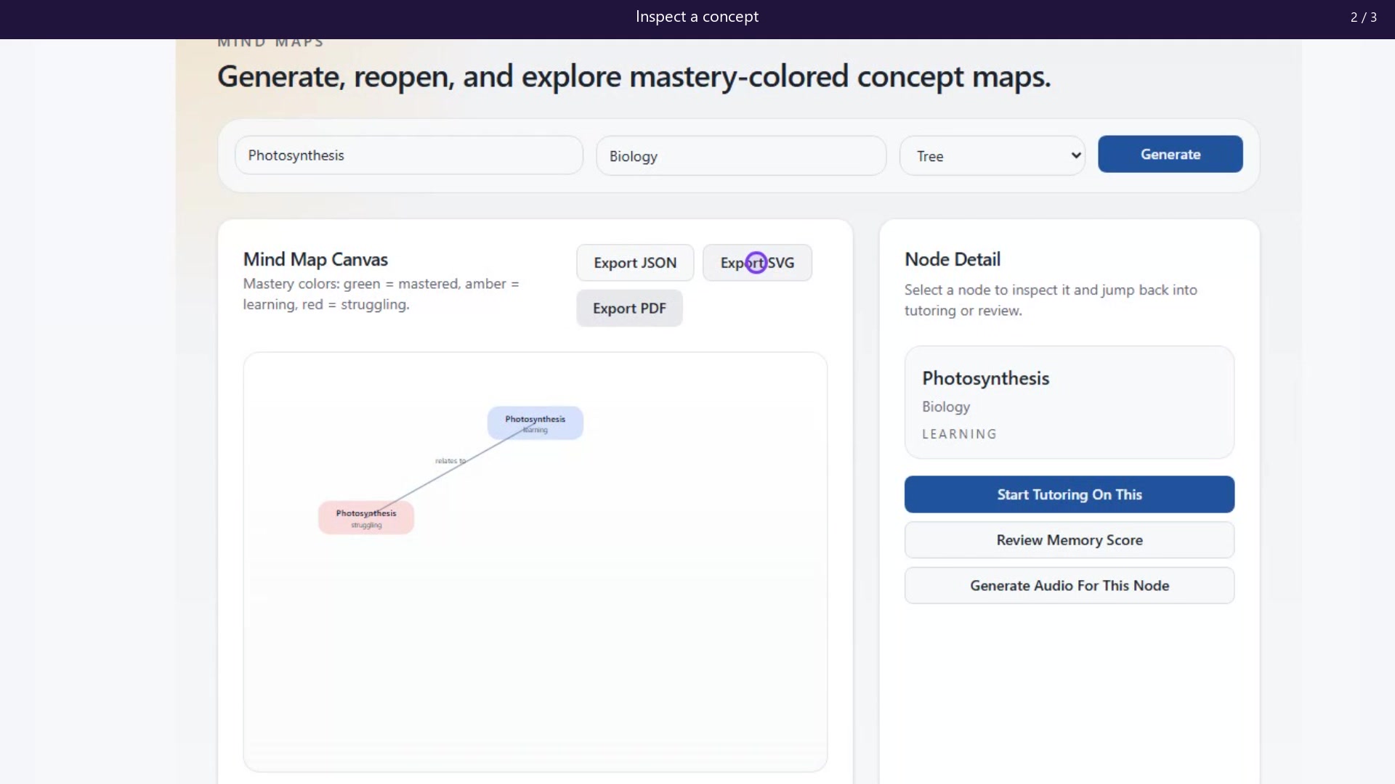Click the Mind Map Canvas heading
This screenshot has width=1395, height=784.
point(315,259)
